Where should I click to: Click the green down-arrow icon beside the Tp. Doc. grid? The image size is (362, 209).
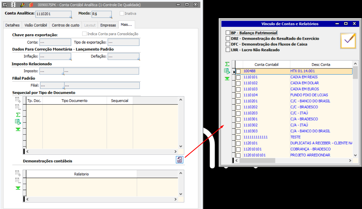[18, 129]
